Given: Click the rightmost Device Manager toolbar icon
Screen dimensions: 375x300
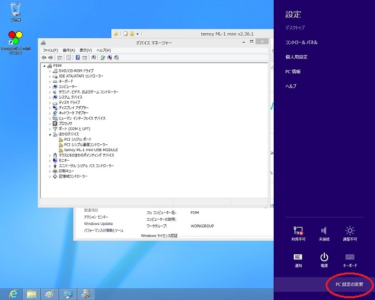Looking at the screenshot, I should coord(116,57).
